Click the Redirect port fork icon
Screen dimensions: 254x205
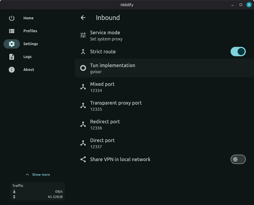(x=83, y=124)
